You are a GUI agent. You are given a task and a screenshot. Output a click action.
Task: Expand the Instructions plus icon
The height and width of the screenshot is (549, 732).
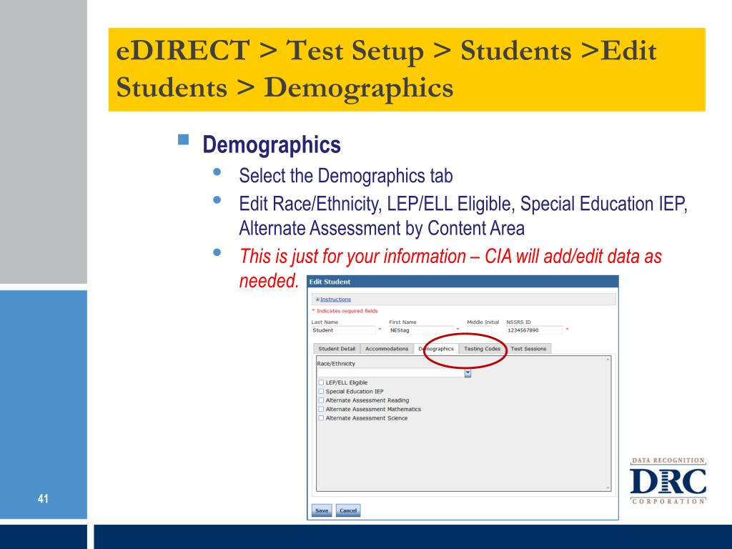click(x=317, y=300)
